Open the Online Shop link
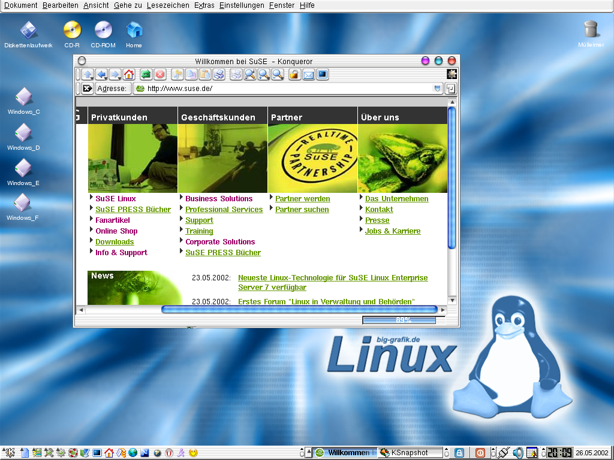The image size is (614, 460). [x=116, y=231]
